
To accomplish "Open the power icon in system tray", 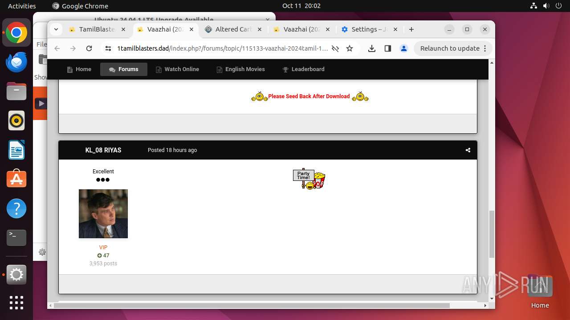I will [558, 6].
